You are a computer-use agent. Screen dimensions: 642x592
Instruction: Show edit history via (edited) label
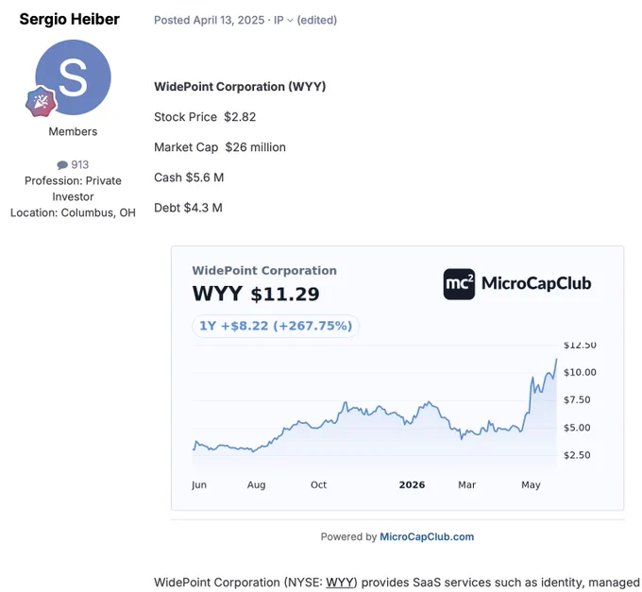[317, 20]
